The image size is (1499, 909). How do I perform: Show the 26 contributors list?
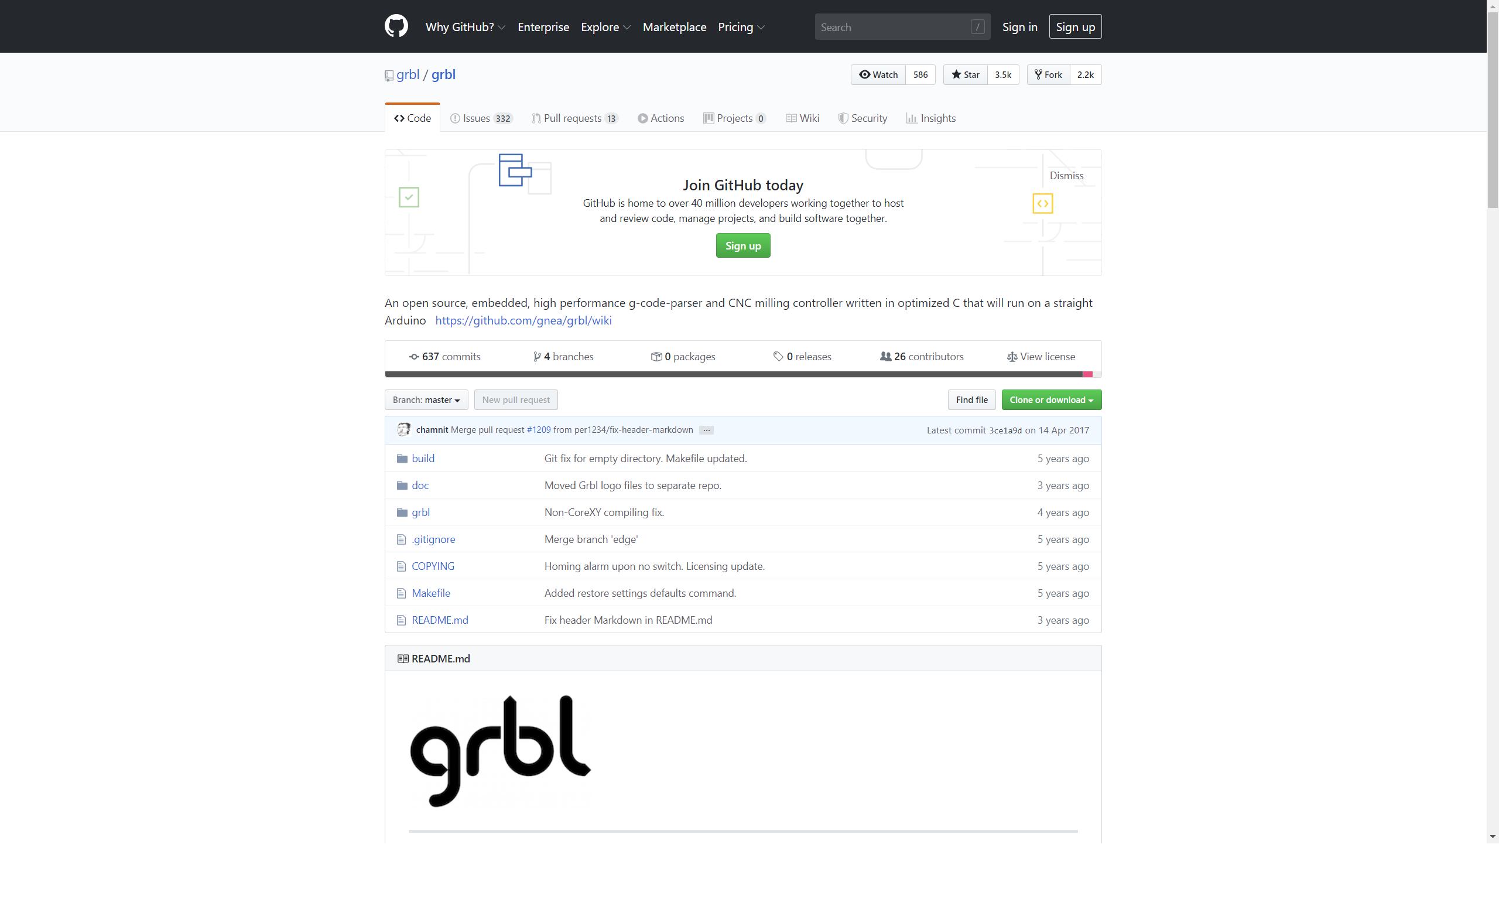click(x=921, y=357)
